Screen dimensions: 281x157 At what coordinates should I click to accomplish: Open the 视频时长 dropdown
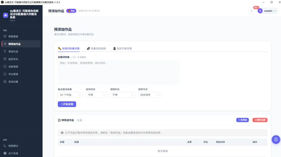[123, 95]
